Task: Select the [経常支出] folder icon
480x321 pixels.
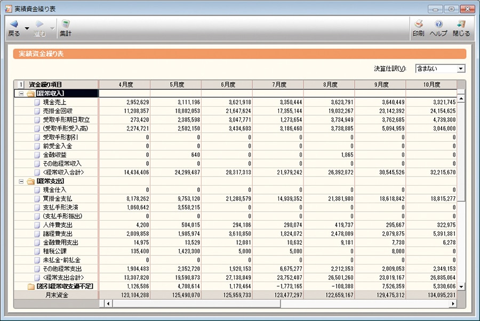Action: [x=30, y=181]
